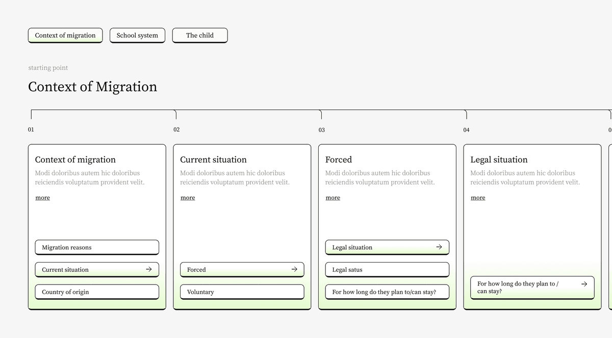The image size is (612, 338).
Task: Open The child tab
Action: [200, 35]
